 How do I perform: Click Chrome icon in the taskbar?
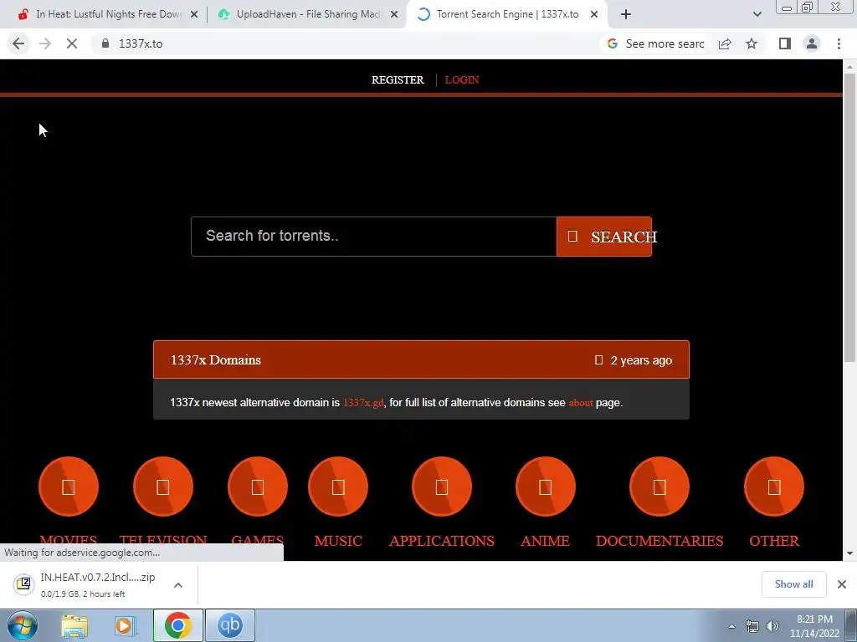177,625
